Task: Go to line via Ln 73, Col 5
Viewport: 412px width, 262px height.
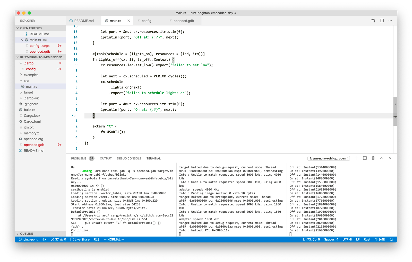Action: tap(311, 239)
